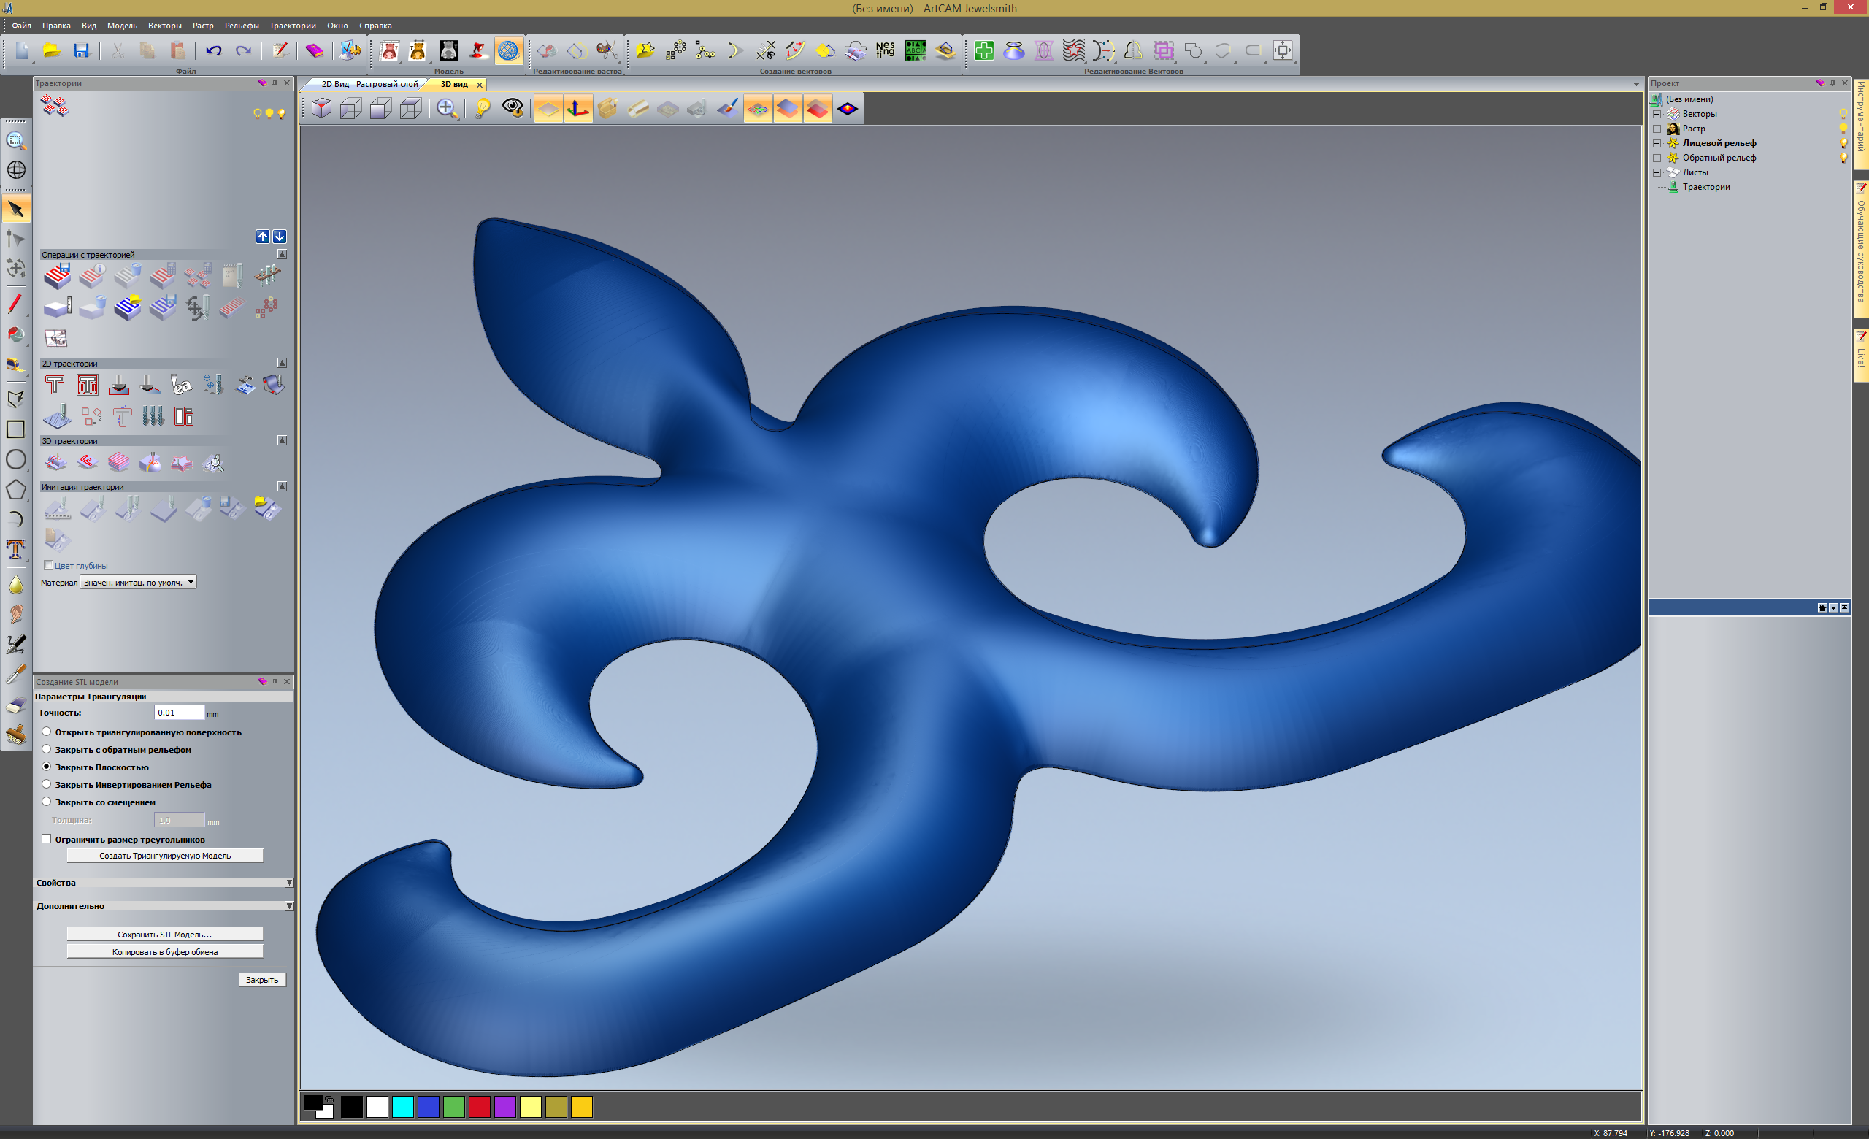Pick the red color swatch
The width and height of the screenshot is (1869, 1139).
(480, 1107)
